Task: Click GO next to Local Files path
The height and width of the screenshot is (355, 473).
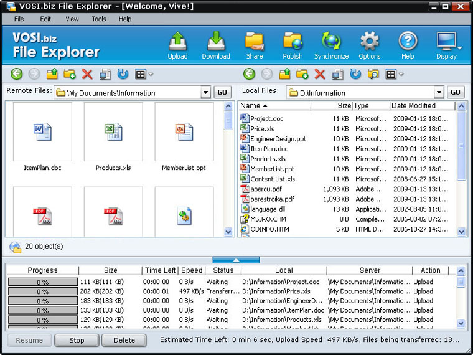Action: click(x=456, y=92)
